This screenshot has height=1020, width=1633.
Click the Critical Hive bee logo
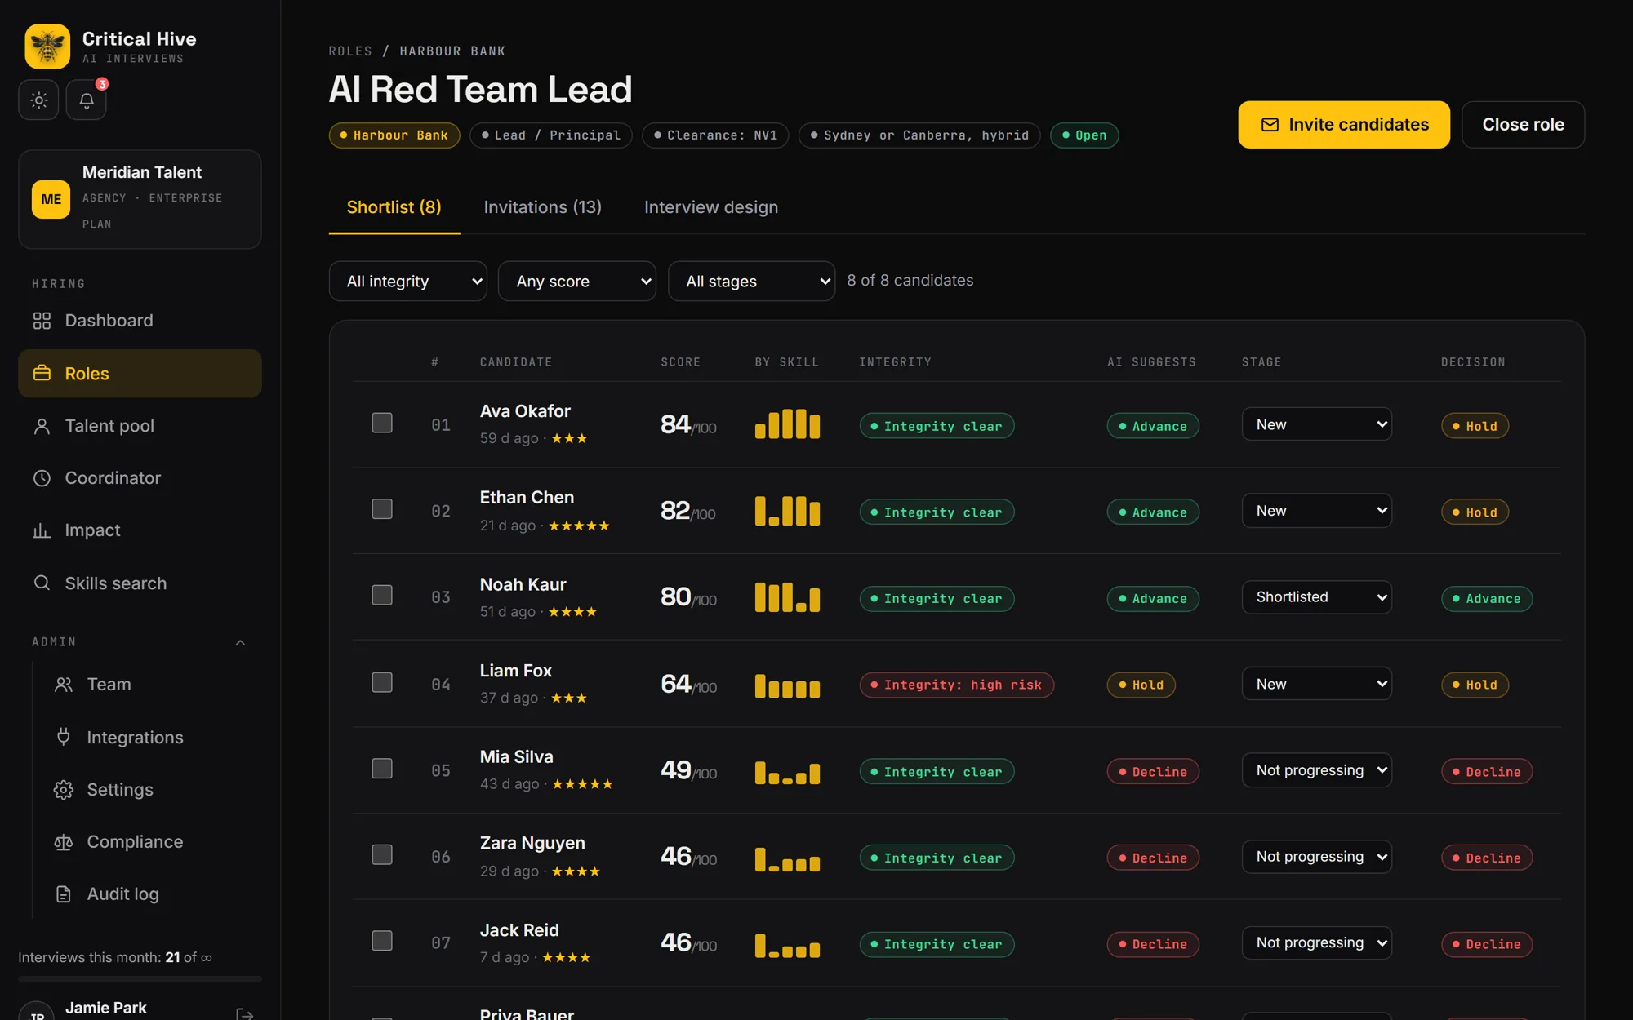47,47
